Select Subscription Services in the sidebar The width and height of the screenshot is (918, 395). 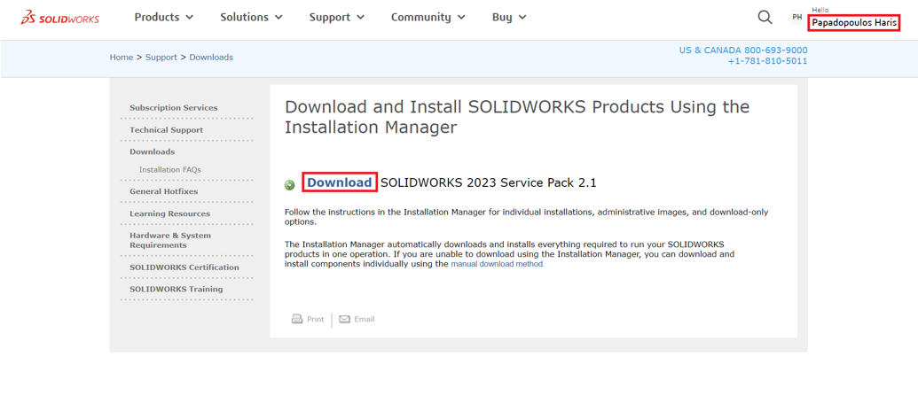point(174,108)
